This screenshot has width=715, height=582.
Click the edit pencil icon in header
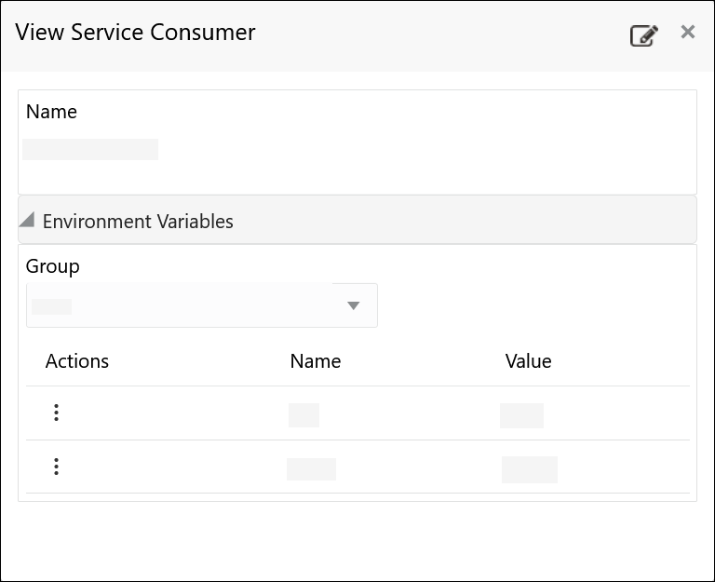[x=643, y=35]
